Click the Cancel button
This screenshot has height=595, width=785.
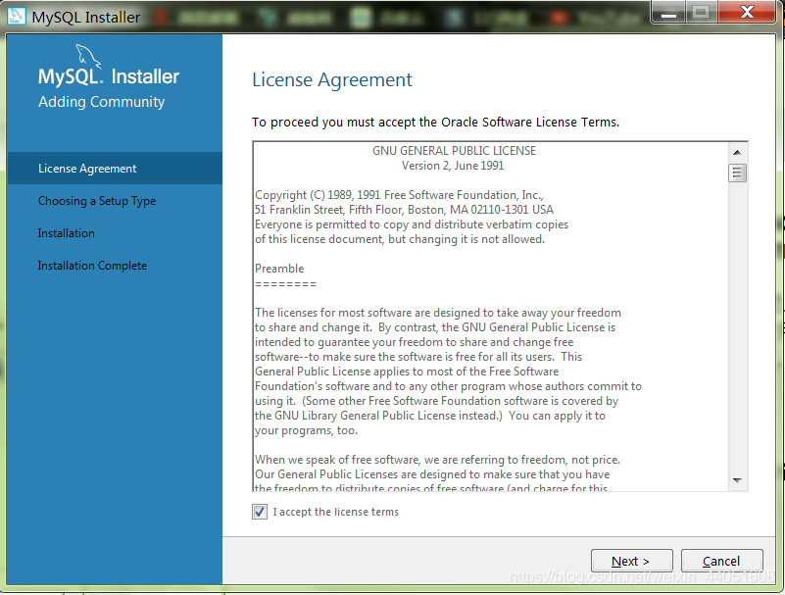pos(721,561)
